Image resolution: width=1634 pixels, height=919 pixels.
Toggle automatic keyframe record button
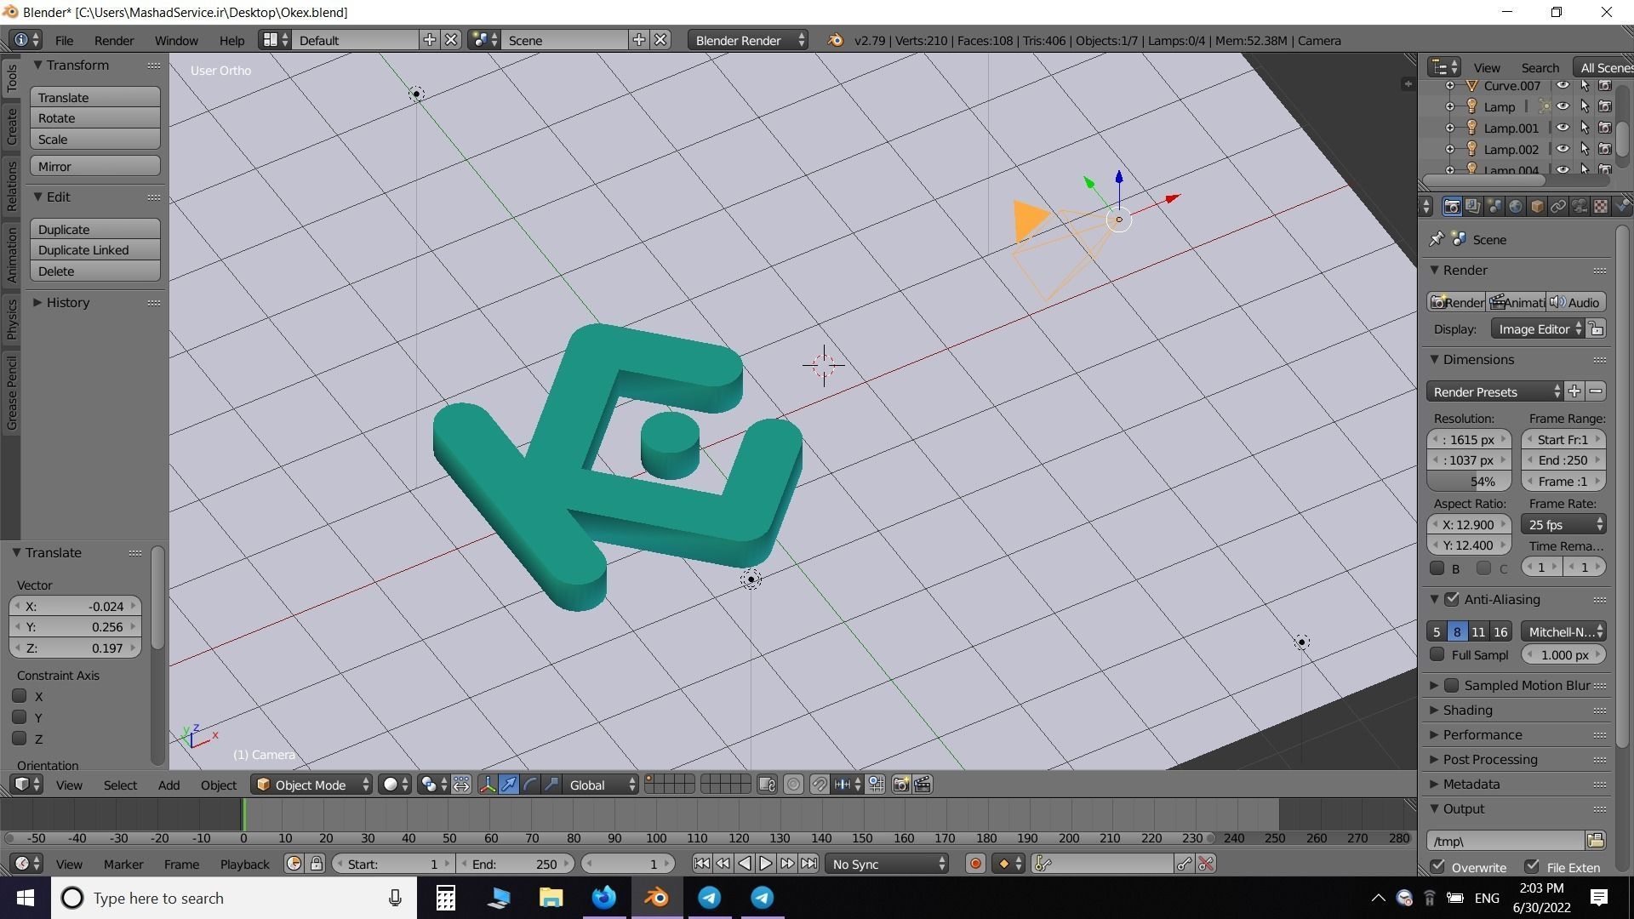[975, 864]
